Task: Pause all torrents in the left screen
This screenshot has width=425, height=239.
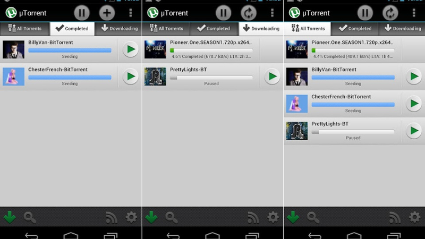Action: click(82, 13)
